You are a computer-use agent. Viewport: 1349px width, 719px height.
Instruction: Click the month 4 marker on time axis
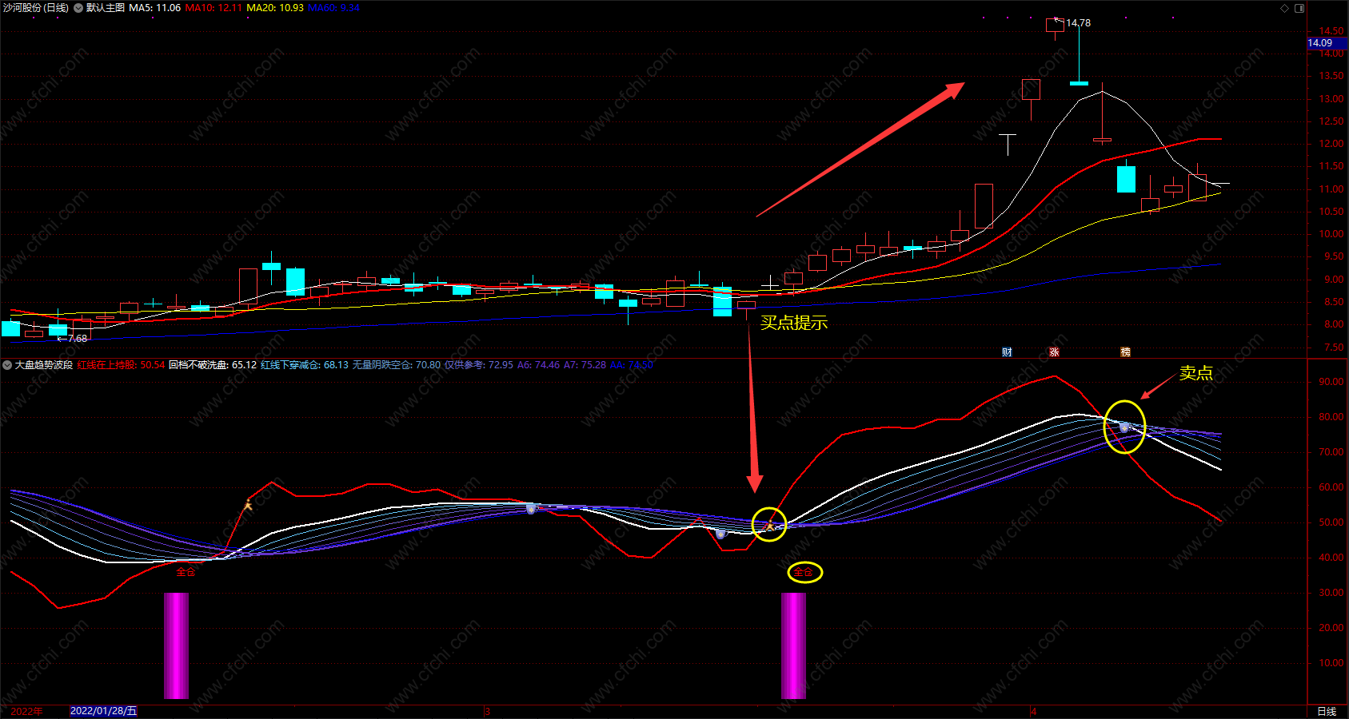click(x=1033, y=711)
